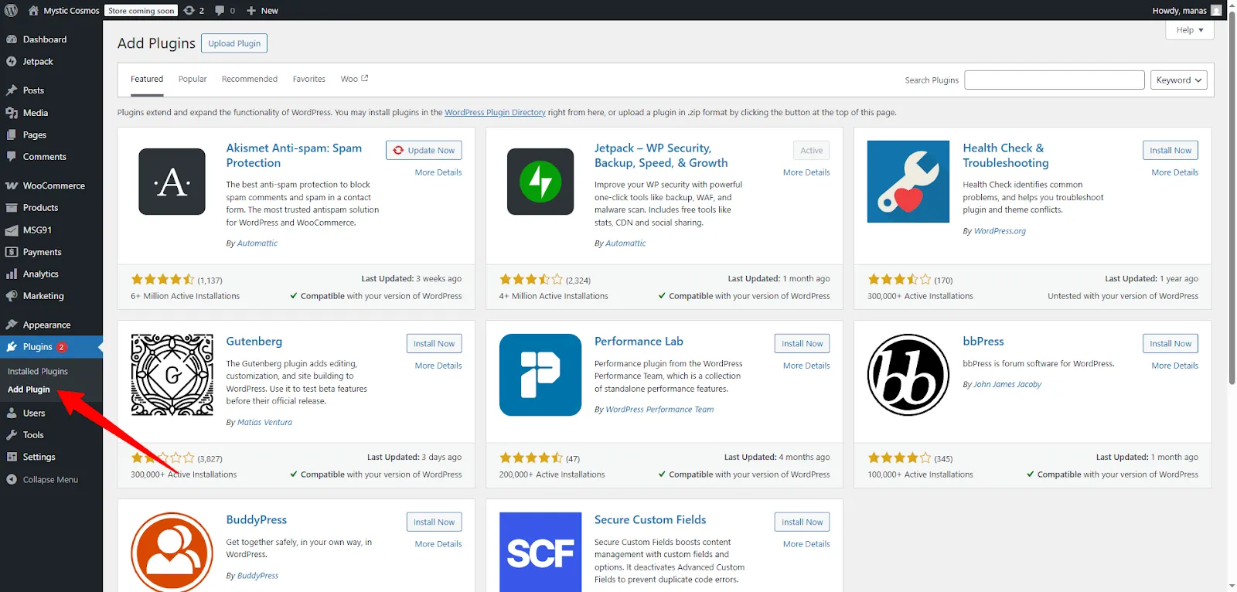
Task: Switch to the Popular tab
Action: 193,80
